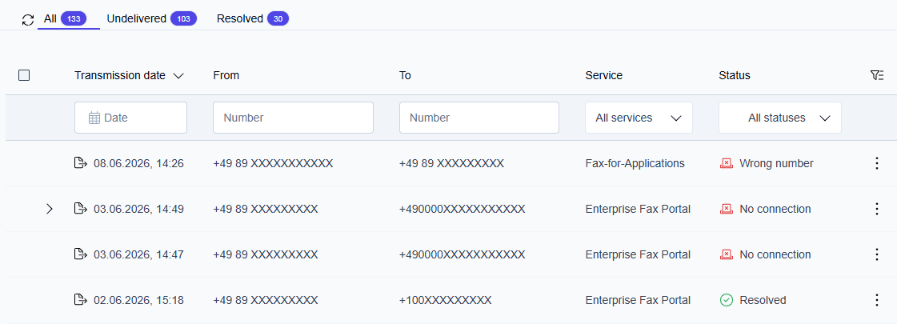Focus the Date filter field
This screenshot has height=324, width=897.
[130, 118]
